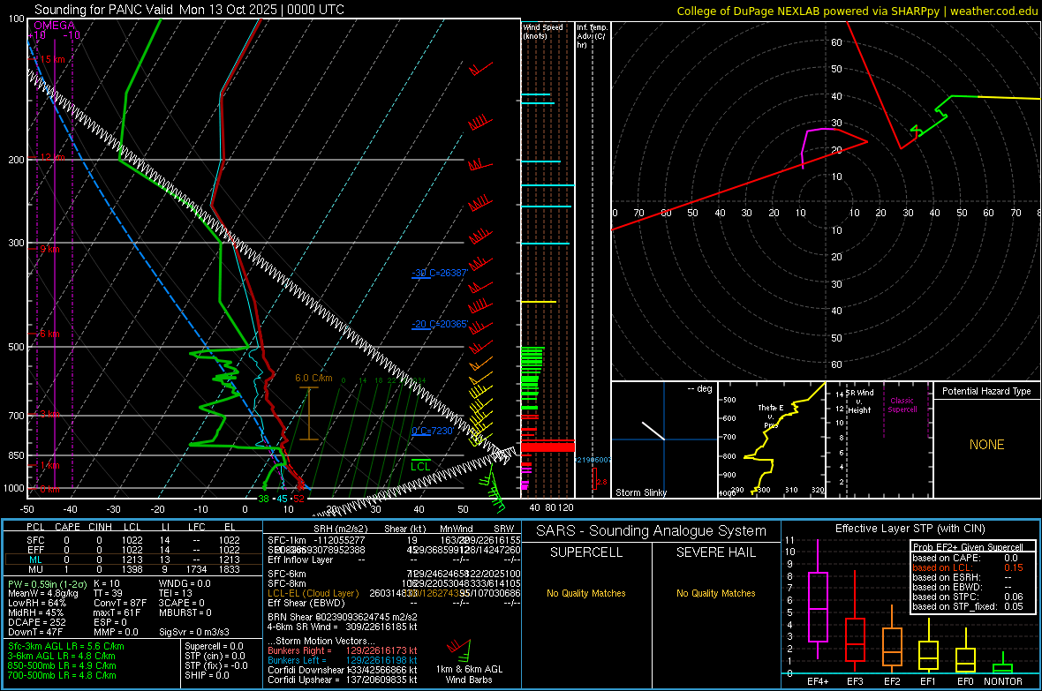The image size is (1042, 691).
Task: Click the SigSvr = 0 m3/s3 value
Action: [194, 633]
